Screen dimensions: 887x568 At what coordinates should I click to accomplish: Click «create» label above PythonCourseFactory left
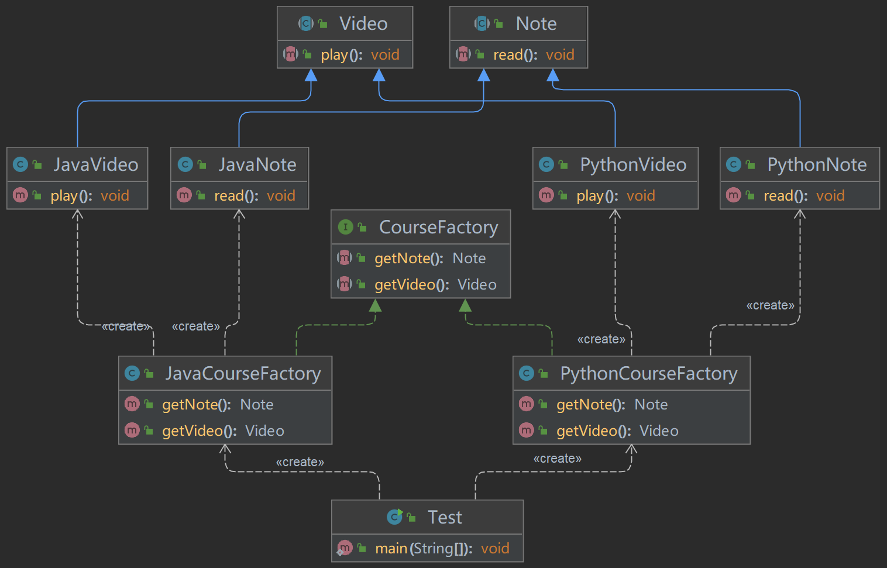[601, 339]
